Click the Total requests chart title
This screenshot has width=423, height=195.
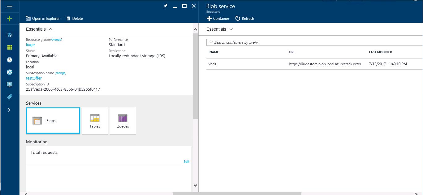(x=44, y=152)
